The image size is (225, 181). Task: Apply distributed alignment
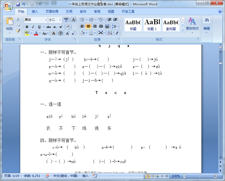tap(107, 26)
